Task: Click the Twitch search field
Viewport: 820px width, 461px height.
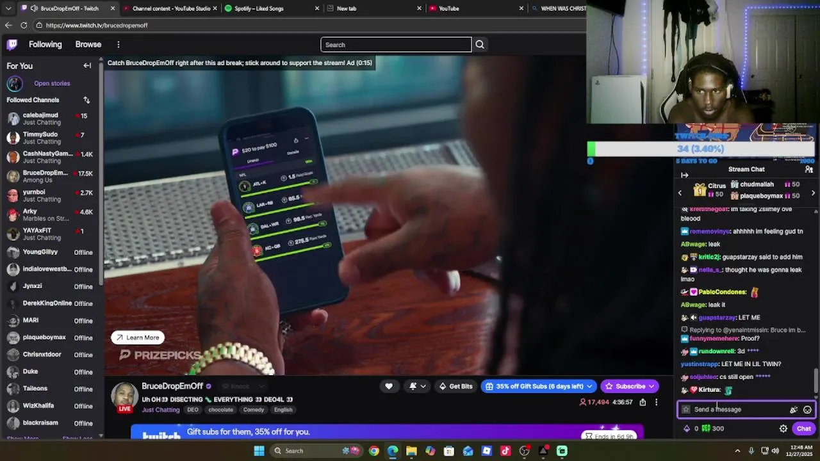Action: tap(396, 45)
